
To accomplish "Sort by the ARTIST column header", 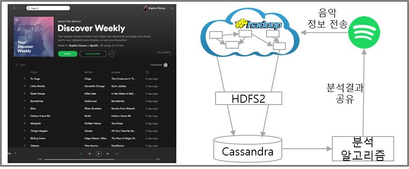I will (88, 72).
